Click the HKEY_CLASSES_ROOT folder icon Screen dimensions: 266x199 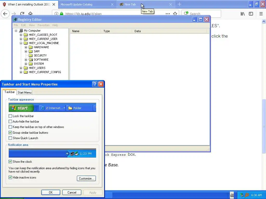click(26, 35)
